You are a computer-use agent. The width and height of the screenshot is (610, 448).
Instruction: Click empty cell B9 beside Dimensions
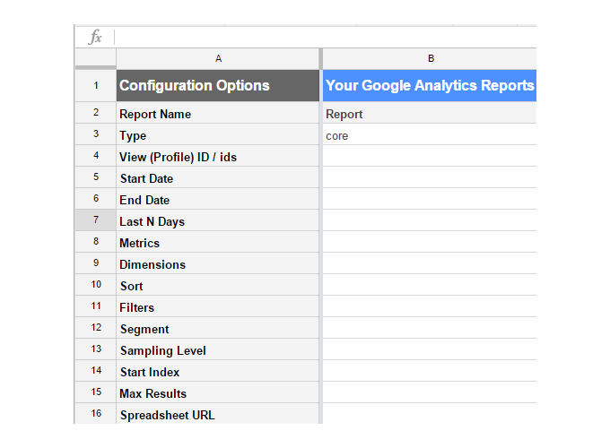430,263
